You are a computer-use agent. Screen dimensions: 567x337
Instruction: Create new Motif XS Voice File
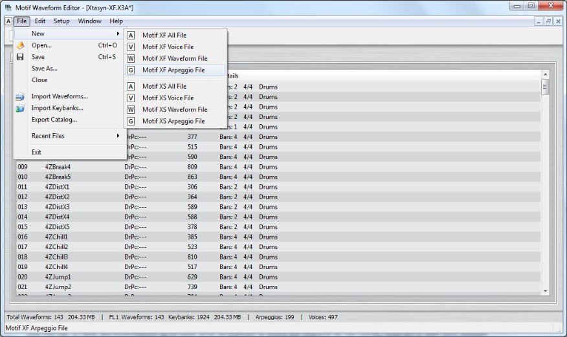coord(175,98)
